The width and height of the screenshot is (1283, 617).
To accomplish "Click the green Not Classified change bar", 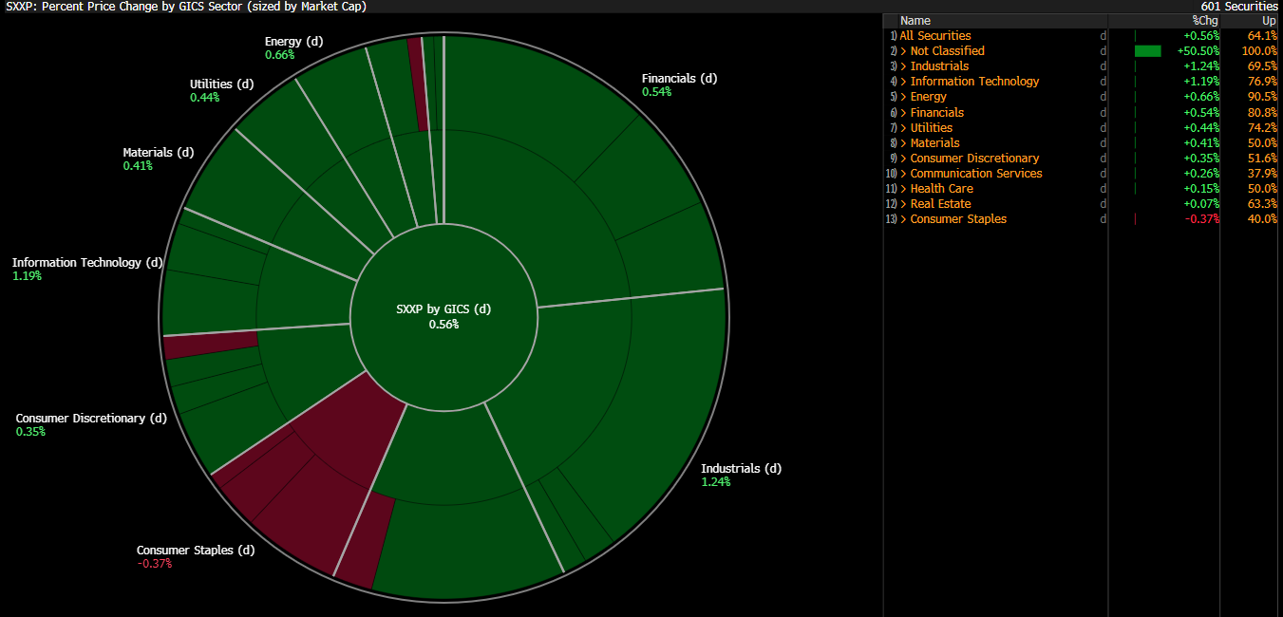I will click(x=1147, y=51).
